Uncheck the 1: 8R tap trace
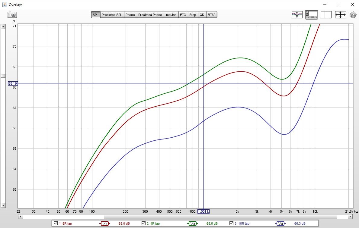Viewport: 359px width, 228px height. coord(56,223)
